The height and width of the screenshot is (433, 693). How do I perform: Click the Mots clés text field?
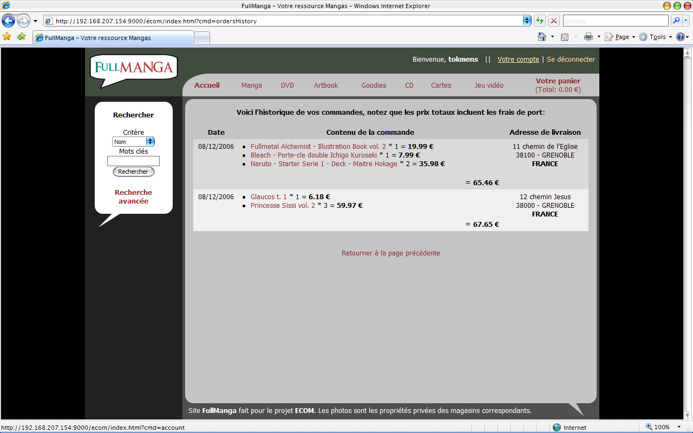point(133,161)
